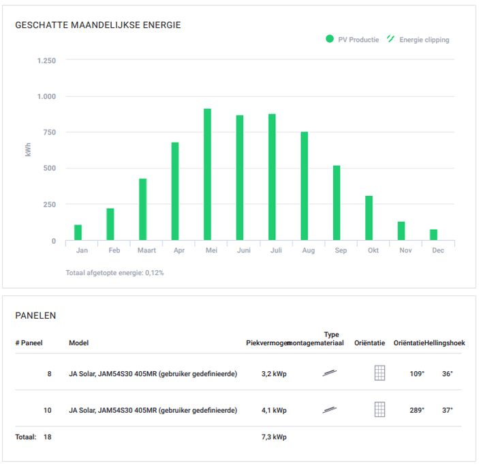
Task: Select the Jan production bar
Action: (x=78, y=233)
